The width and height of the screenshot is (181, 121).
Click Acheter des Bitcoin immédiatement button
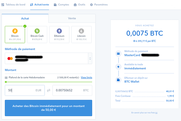pos(48,108)
